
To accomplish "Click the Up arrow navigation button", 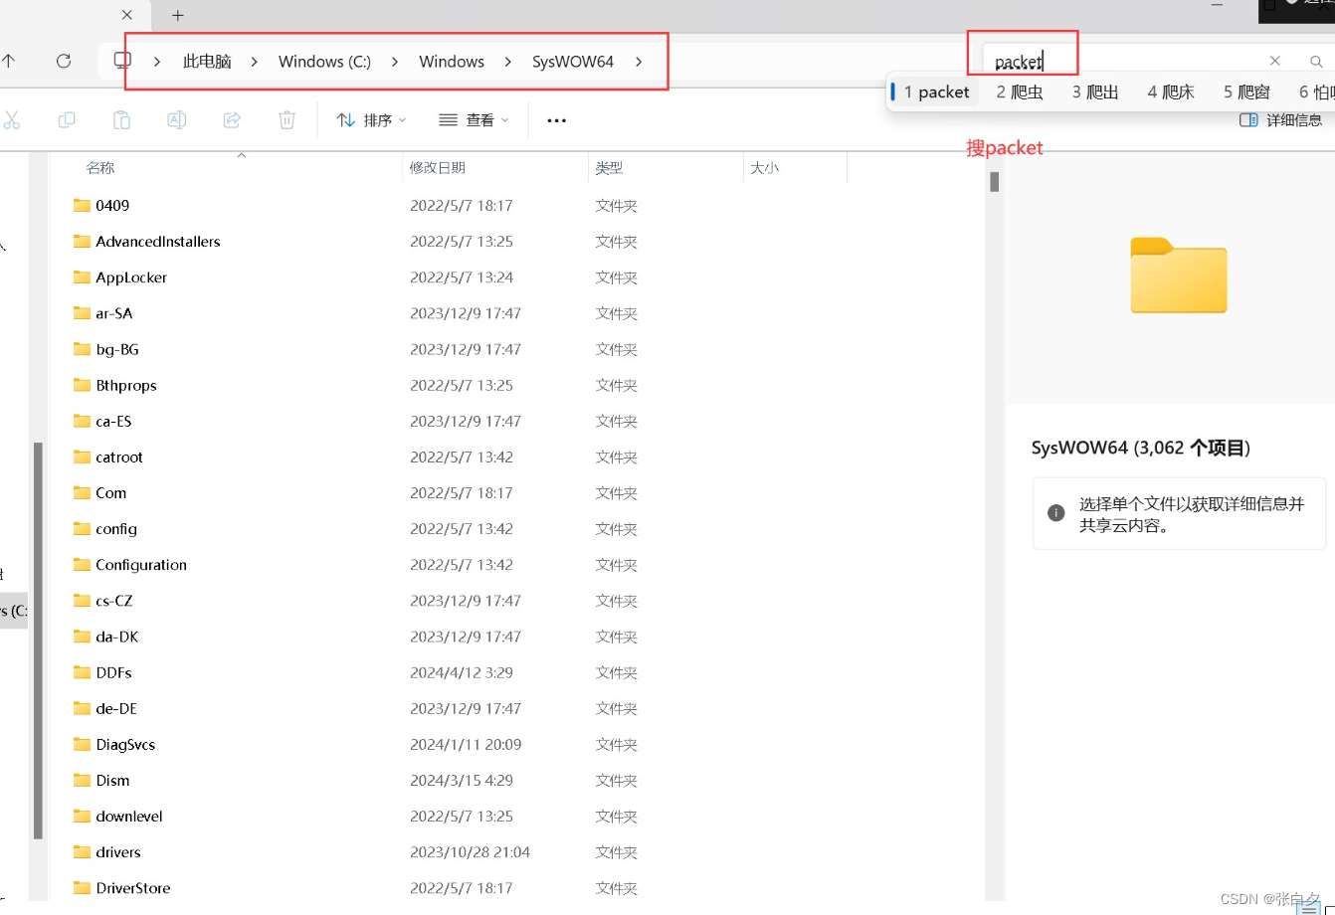I will click(9, 61).
